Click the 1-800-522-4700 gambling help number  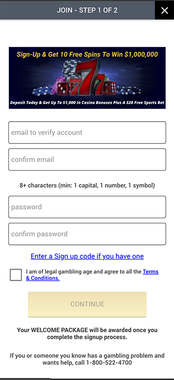click(x=108, y=362)
